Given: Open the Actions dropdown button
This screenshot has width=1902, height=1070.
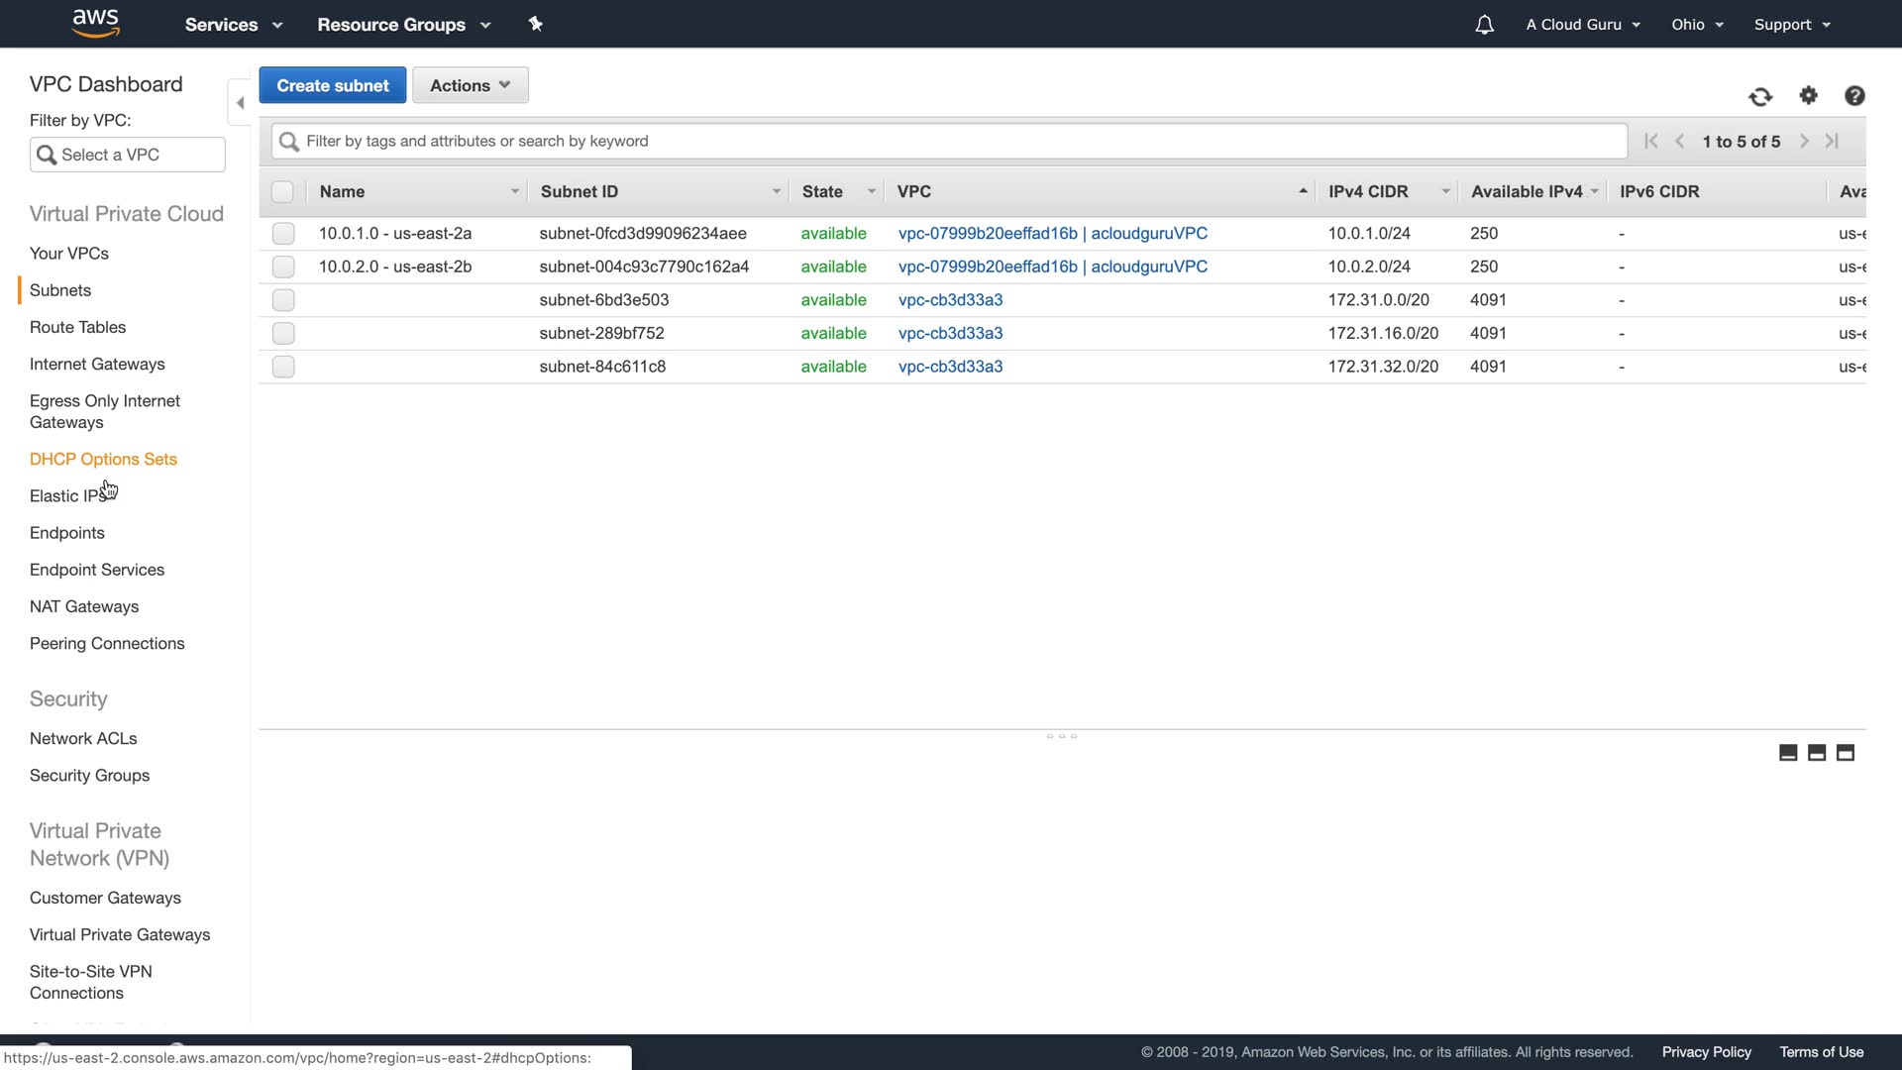Looking at the screenshot, I should click(x=471, y=85).
